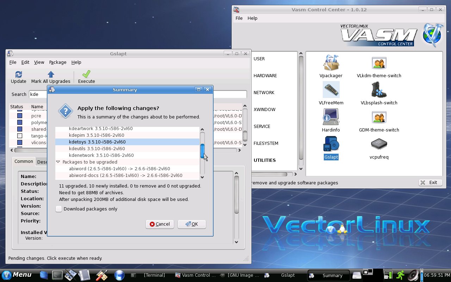
Task: Select the Gslapt icon in VASM
Action: [x=331, y=144]
